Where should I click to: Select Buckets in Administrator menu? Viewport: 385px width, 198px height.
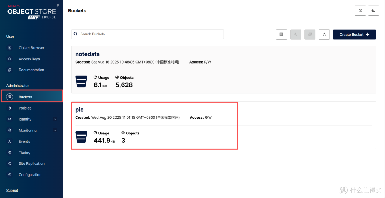pos(32,97)
